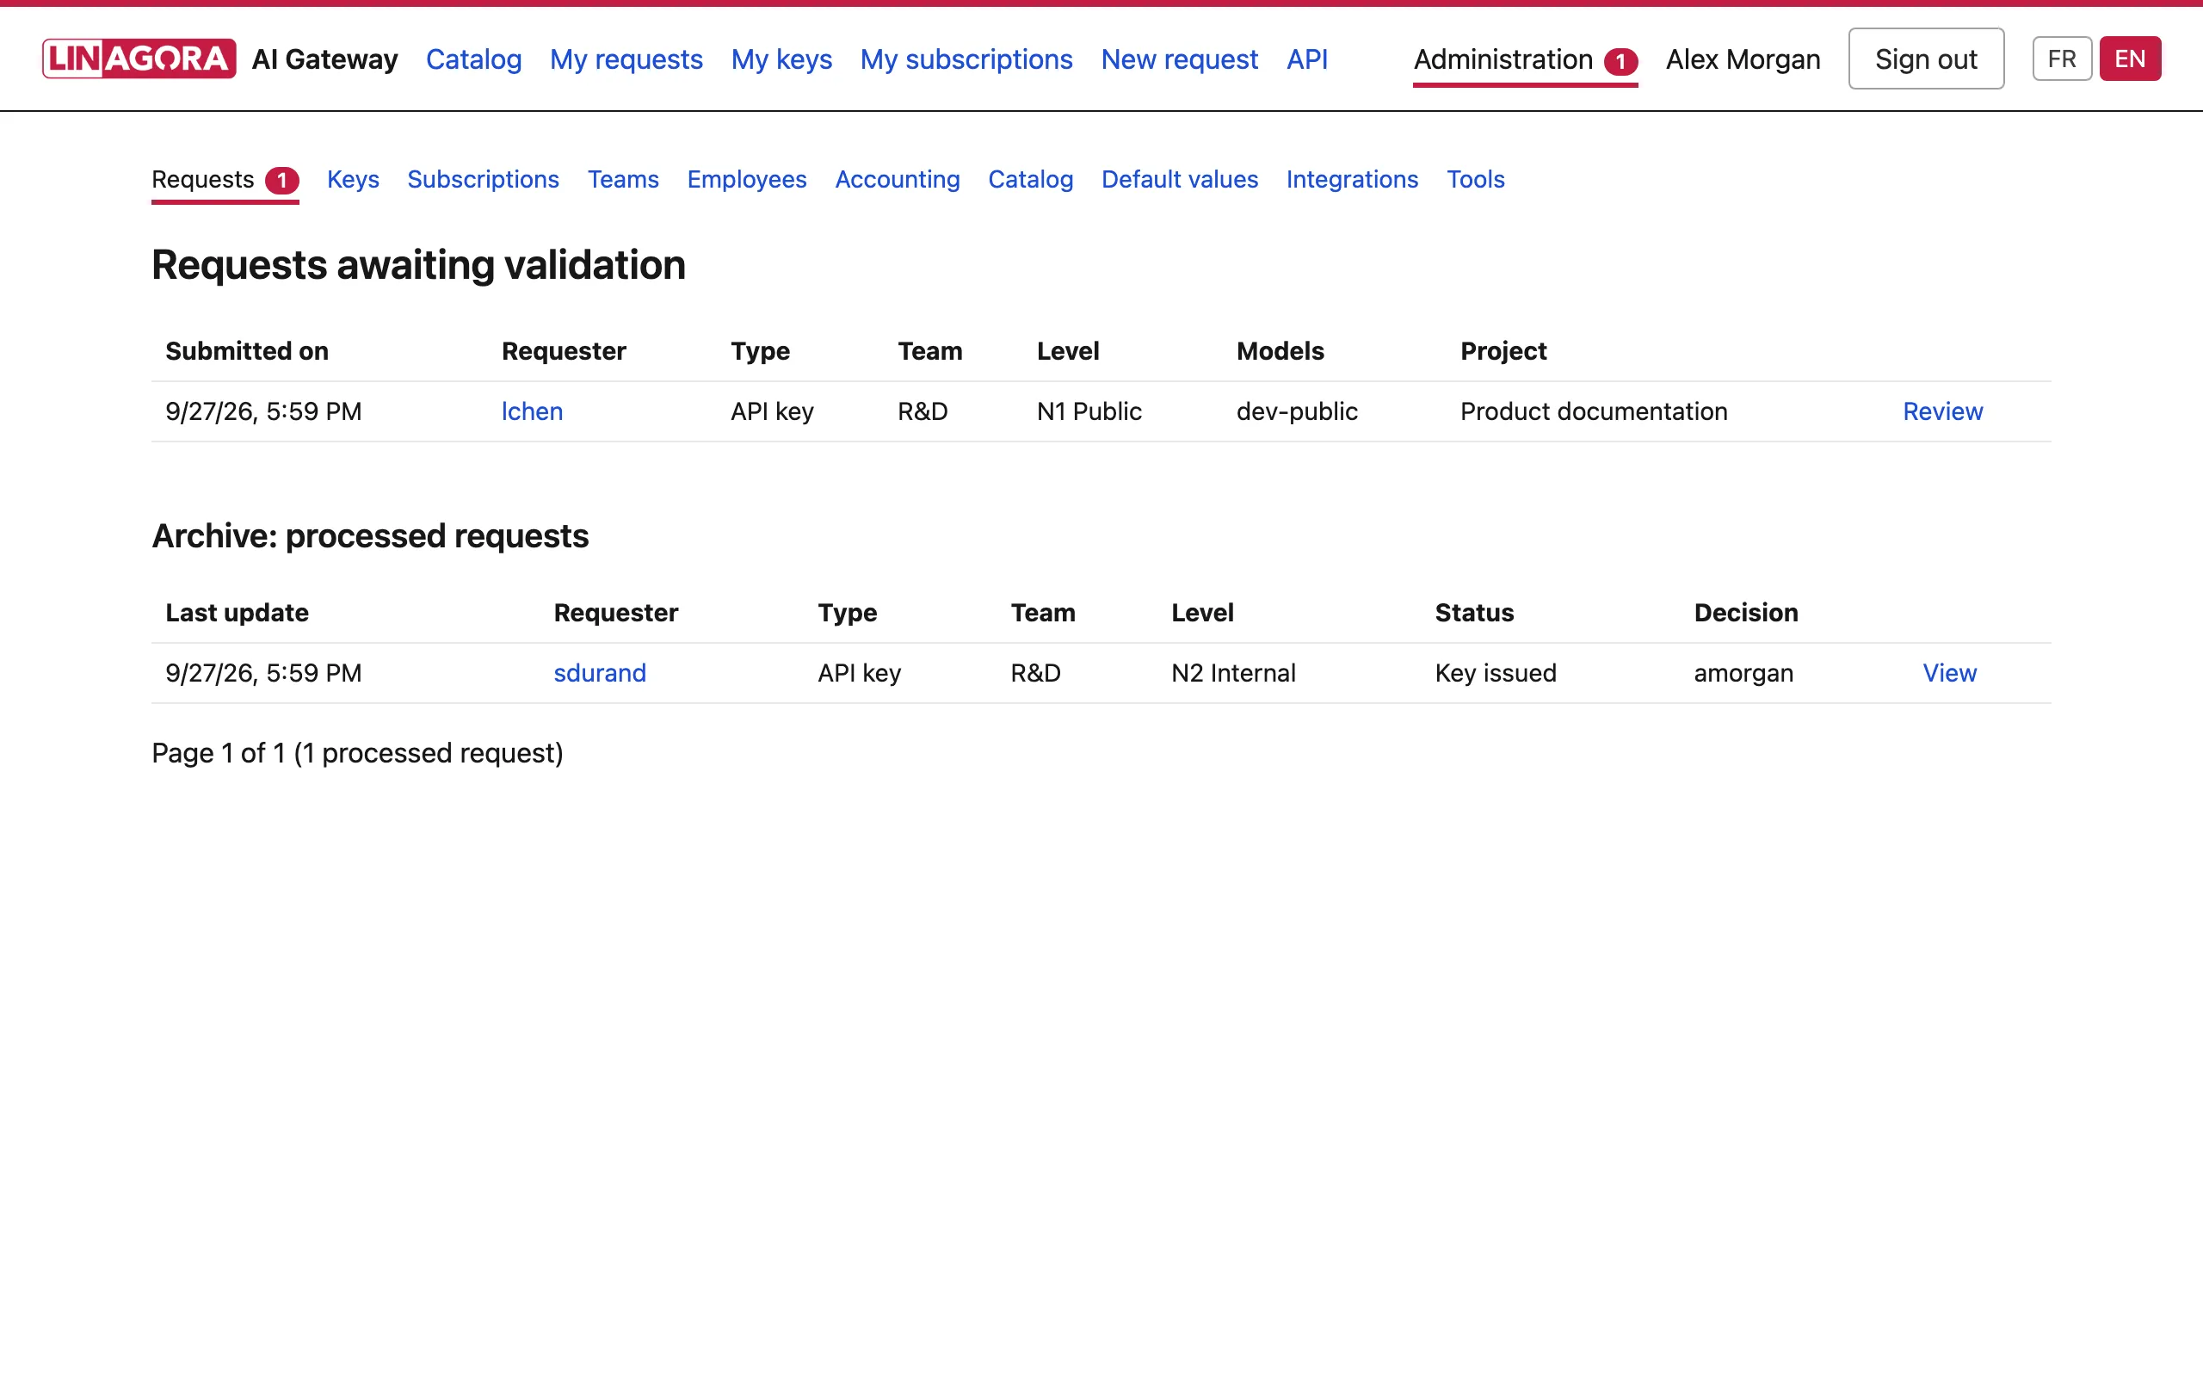
Task: Select the Requests admin tab
Action: tap(225, 181)
